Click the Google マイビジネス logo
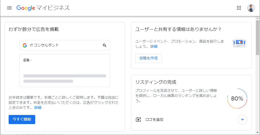Image resolution: width=260 pixels, height=135 pixels. [x=43, y=8]
